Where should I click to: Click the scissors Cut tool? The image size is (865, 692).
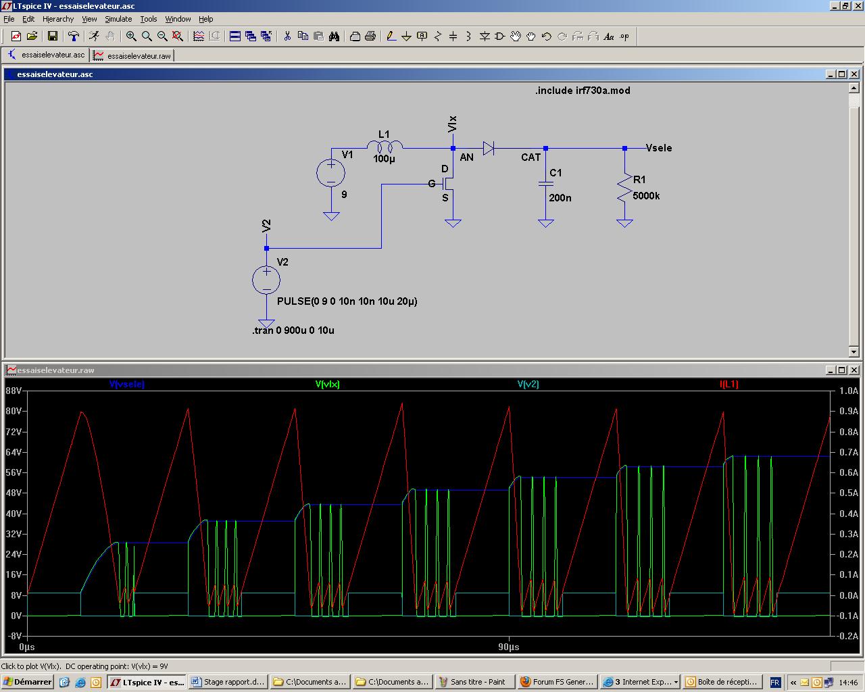point(287,36)
